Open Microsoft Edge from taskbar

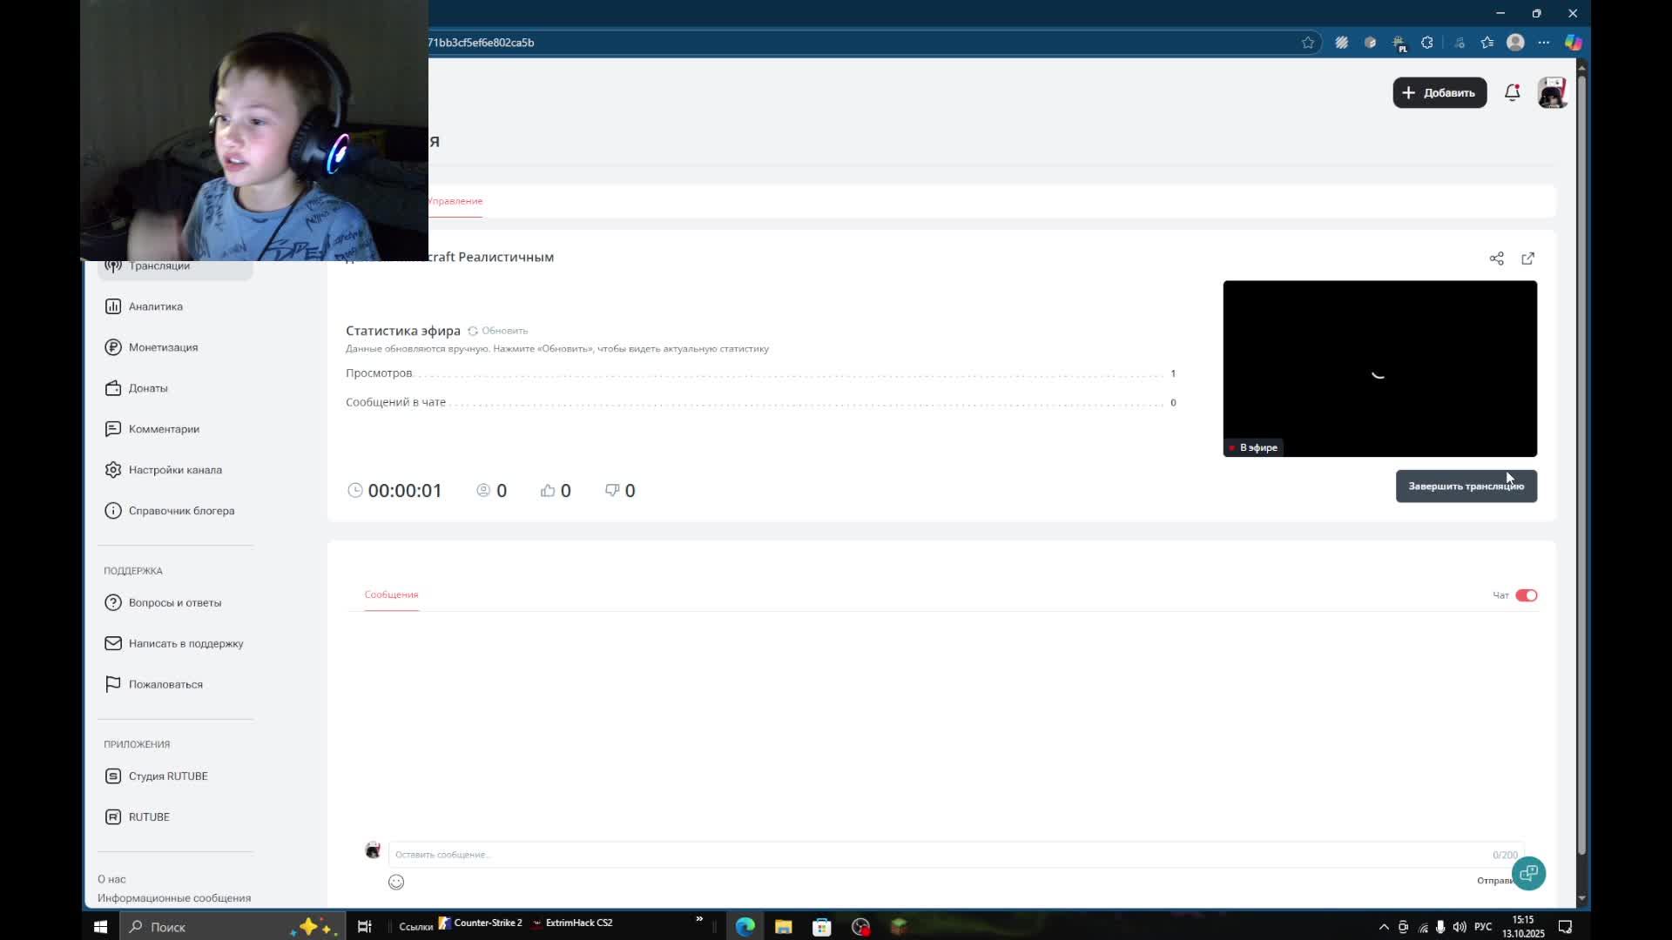pyautogui.click(x=745, y=927)
